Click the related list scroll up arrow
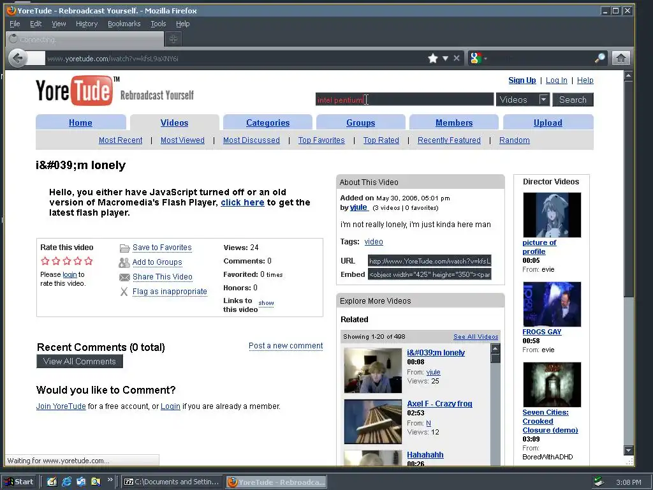 495,349
